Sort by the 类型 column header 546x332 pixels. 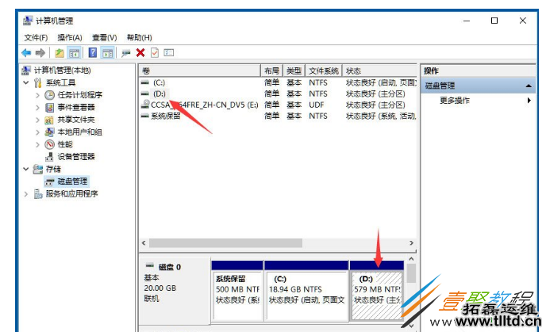coord(294,71)
